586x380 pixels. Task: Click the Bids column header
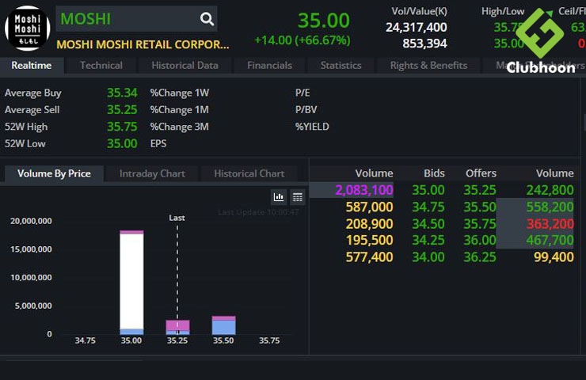pos(434,173)
